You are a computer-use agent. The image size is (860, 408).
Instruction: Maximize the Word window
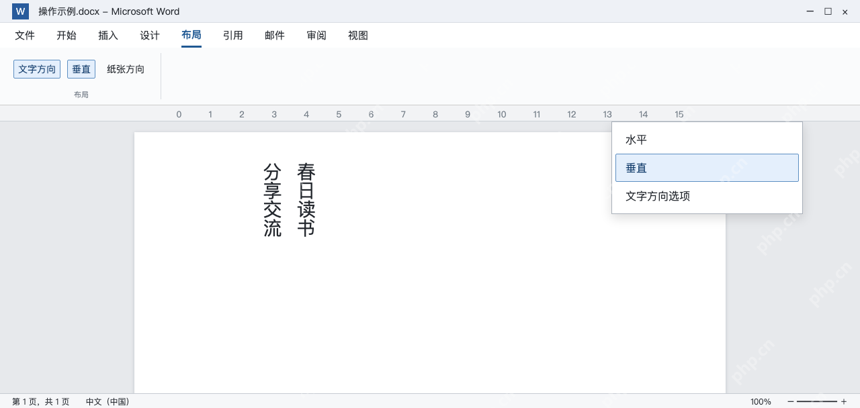click(828, 11)
